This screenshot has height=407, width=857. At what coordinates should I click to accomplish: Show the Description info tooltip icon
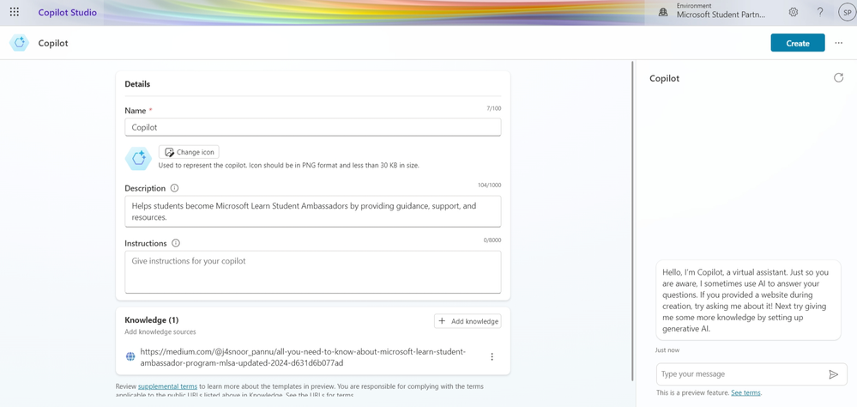tap(174, 188)
